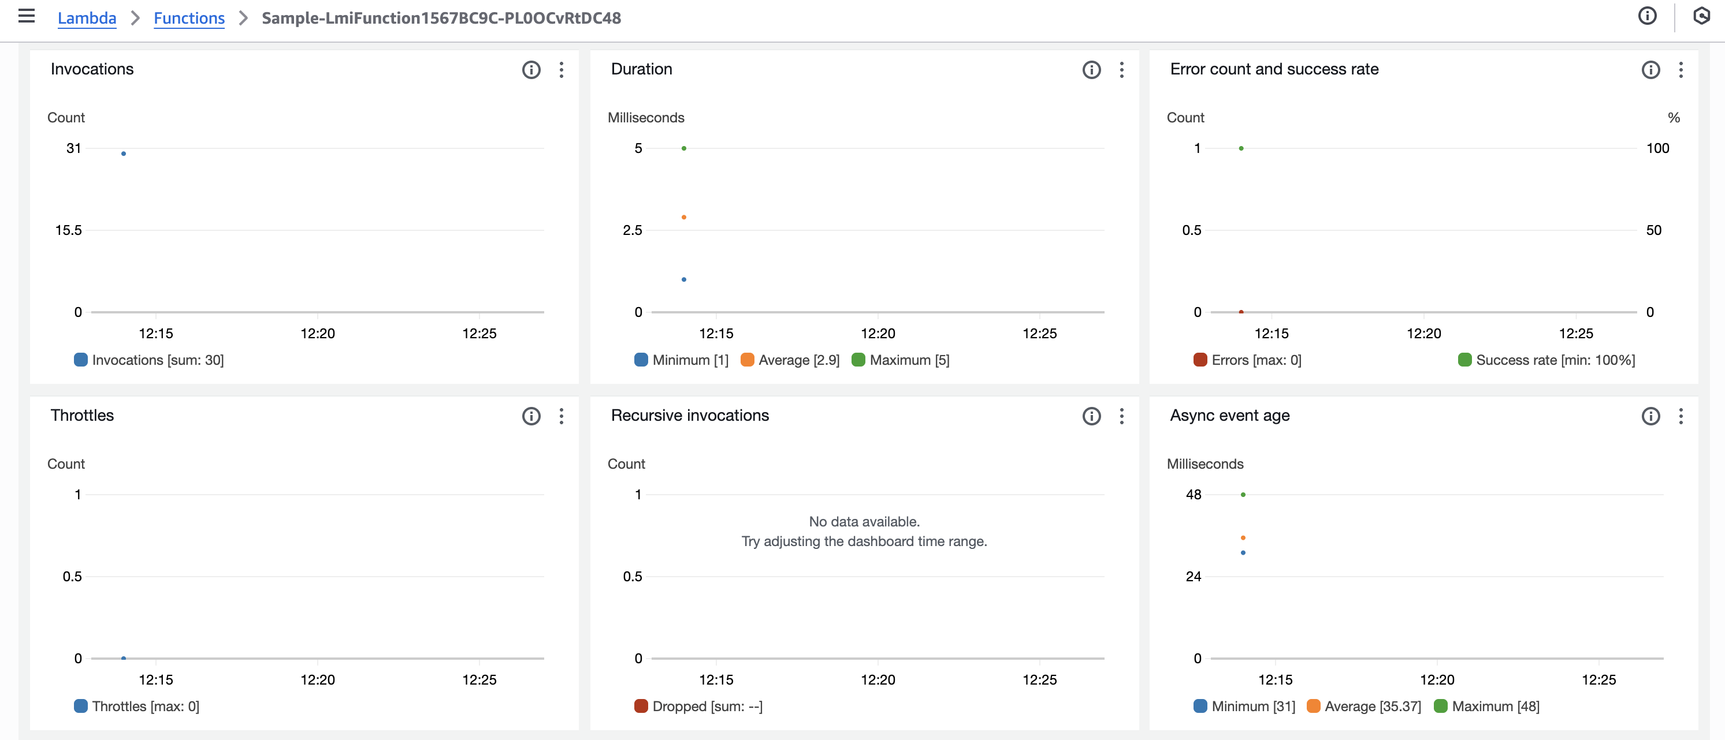Click the Invocations data point on the chart
The width and height of the screenshot is (1725, 740).
click(123, 154)
